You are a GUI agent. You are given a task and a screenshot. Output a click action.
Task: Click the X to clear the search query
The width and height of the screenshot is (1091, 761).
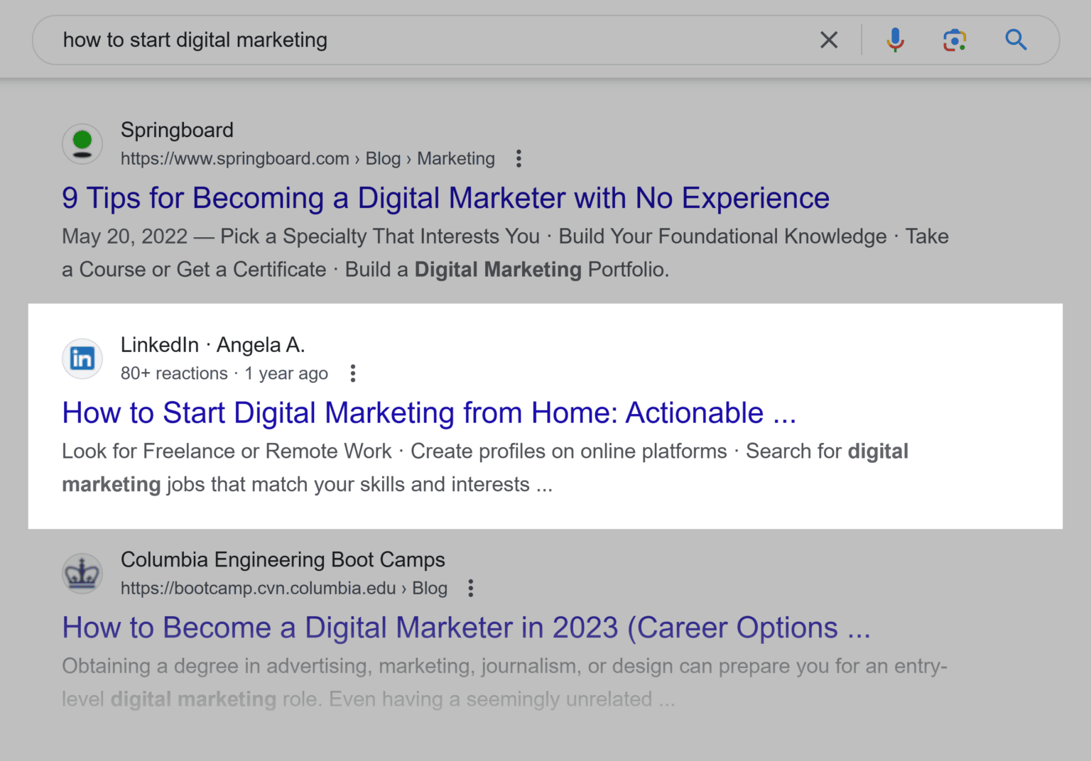828,40
